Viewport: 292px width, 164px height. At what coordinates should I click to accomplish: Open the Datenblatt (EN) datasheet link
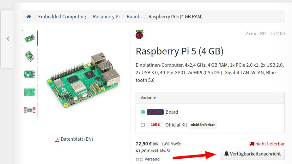[x=77, y=139]
